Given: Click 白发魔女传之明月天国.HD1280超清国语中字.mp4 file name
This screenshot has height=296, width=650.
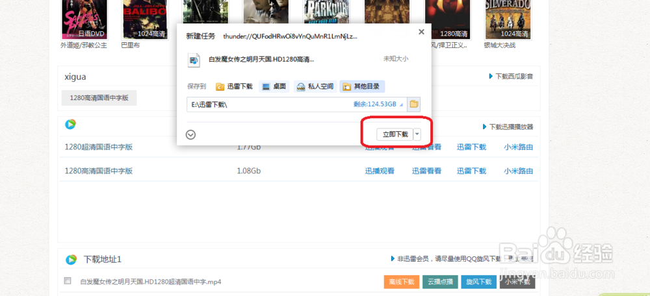Looking at the screenshot, I should pos(151,282).
